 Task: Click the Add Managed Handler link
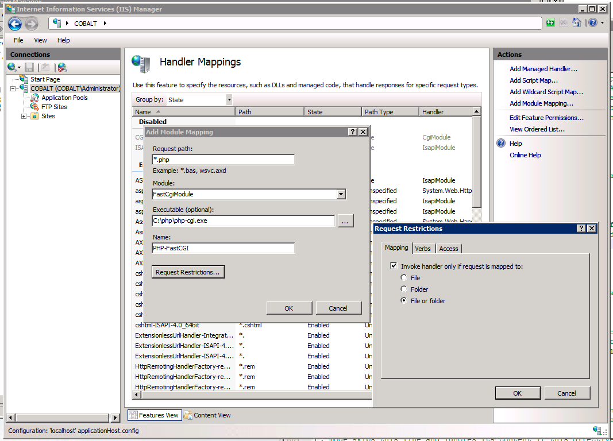click(x=543, y=69)
